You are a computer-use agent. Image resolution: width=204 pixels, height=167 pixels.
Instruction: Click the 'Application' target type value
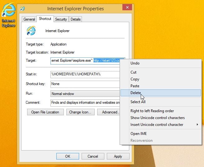[x=59, y=44]
